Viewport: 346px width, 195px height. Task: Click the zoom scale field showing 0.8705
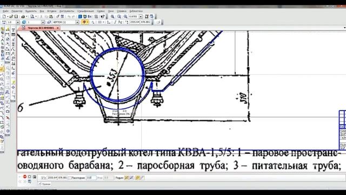(134, 17)
